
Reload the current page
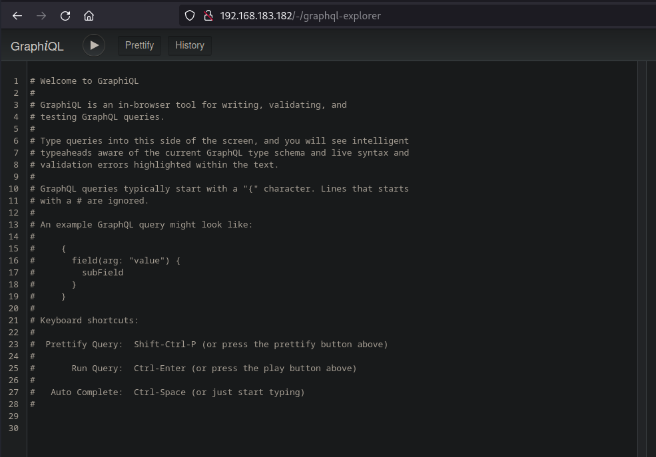pyautogui.click(x=65, y=16)
